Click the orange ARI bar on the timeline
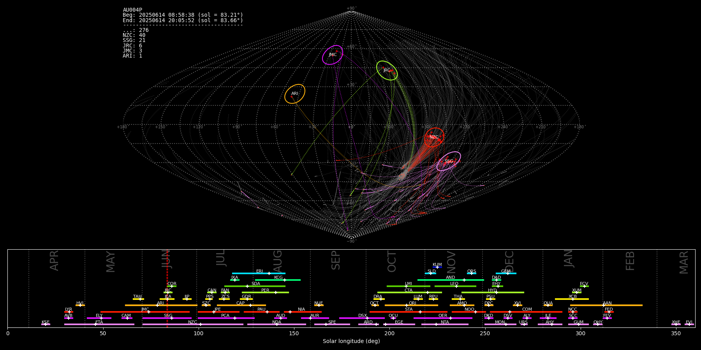The image size is (701, 350). (x=161, y=305)
